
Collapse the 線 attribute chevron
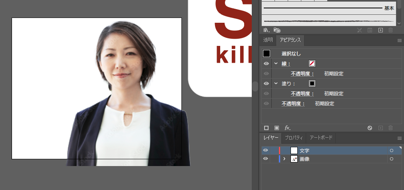tap(276, 63)
